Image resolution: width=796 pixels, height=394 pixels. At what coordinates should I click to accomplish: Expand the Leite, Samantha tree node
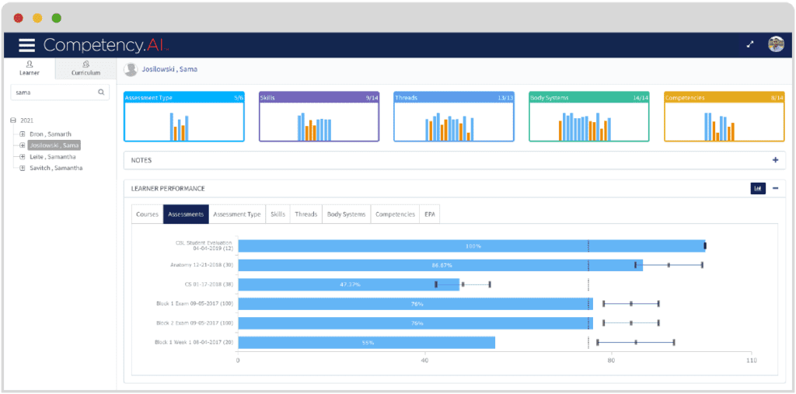click(23, 156)
